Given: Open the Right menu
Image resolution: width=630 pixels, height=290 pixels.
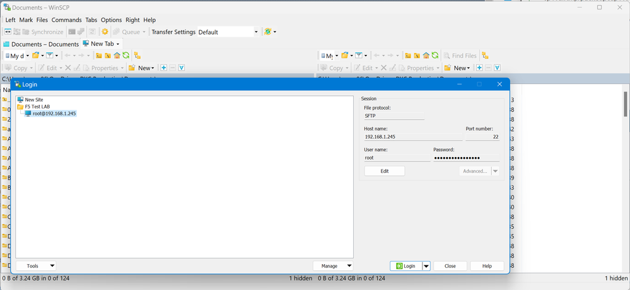Looking at the screenshot, I should pyautogui.click(x=132, y=20).
